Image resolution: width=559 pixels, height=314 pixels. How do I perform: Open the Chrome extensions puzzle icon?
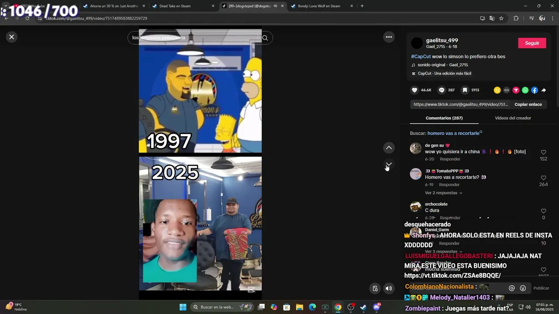(516, 18)
